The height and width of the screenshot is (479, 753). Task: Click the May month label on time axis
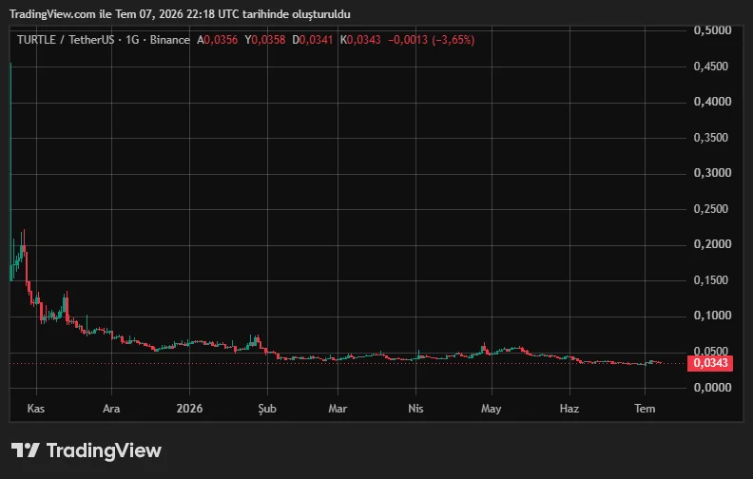click(x=491, y=409)
